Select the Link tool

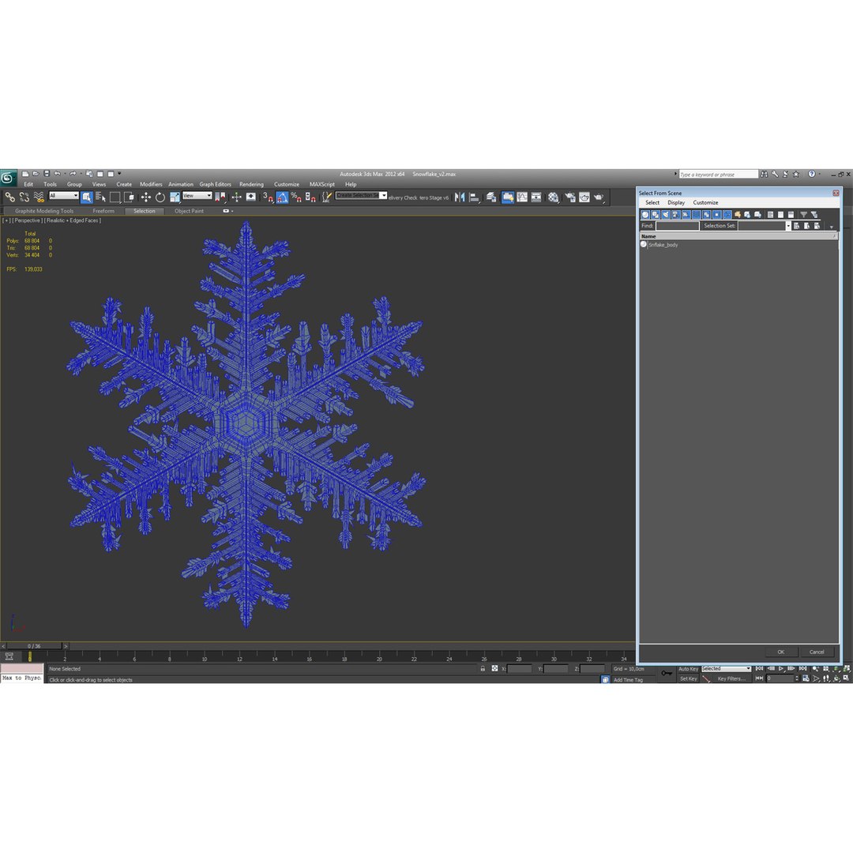[9, 197]
